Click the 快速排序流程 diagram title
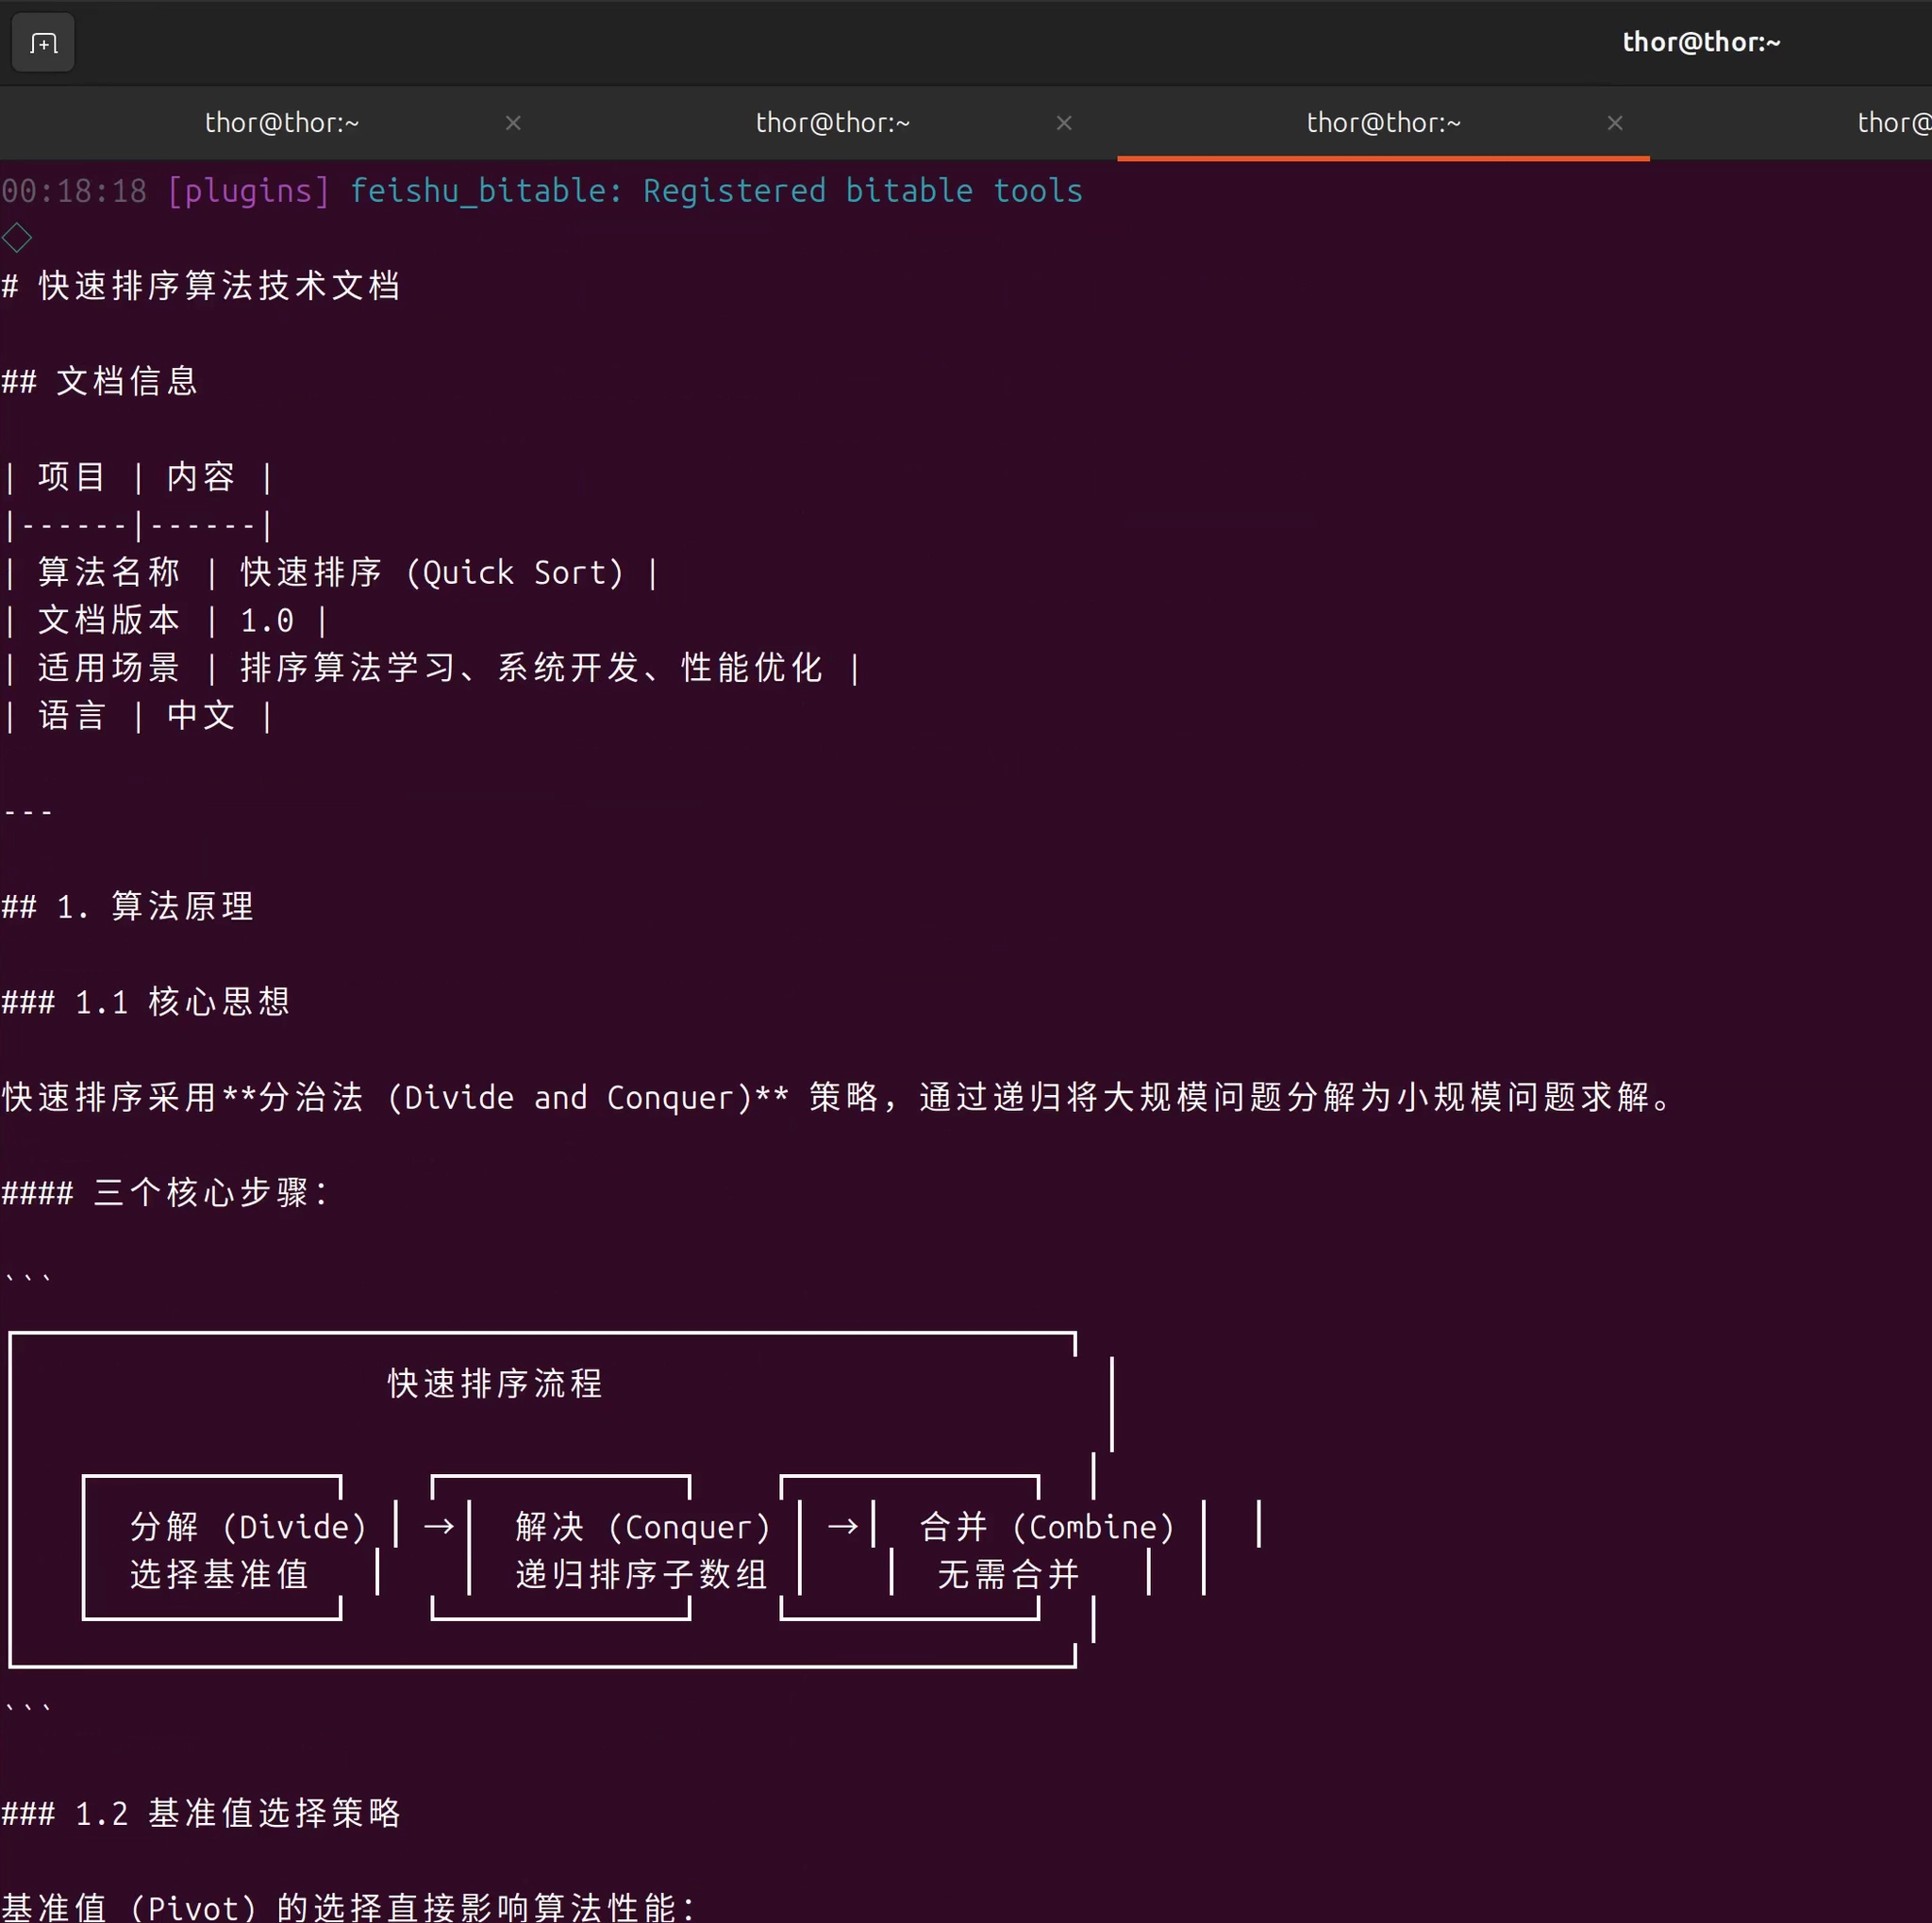The width and height of the screenshot is (1932, 1923). tap(495, 1384)
